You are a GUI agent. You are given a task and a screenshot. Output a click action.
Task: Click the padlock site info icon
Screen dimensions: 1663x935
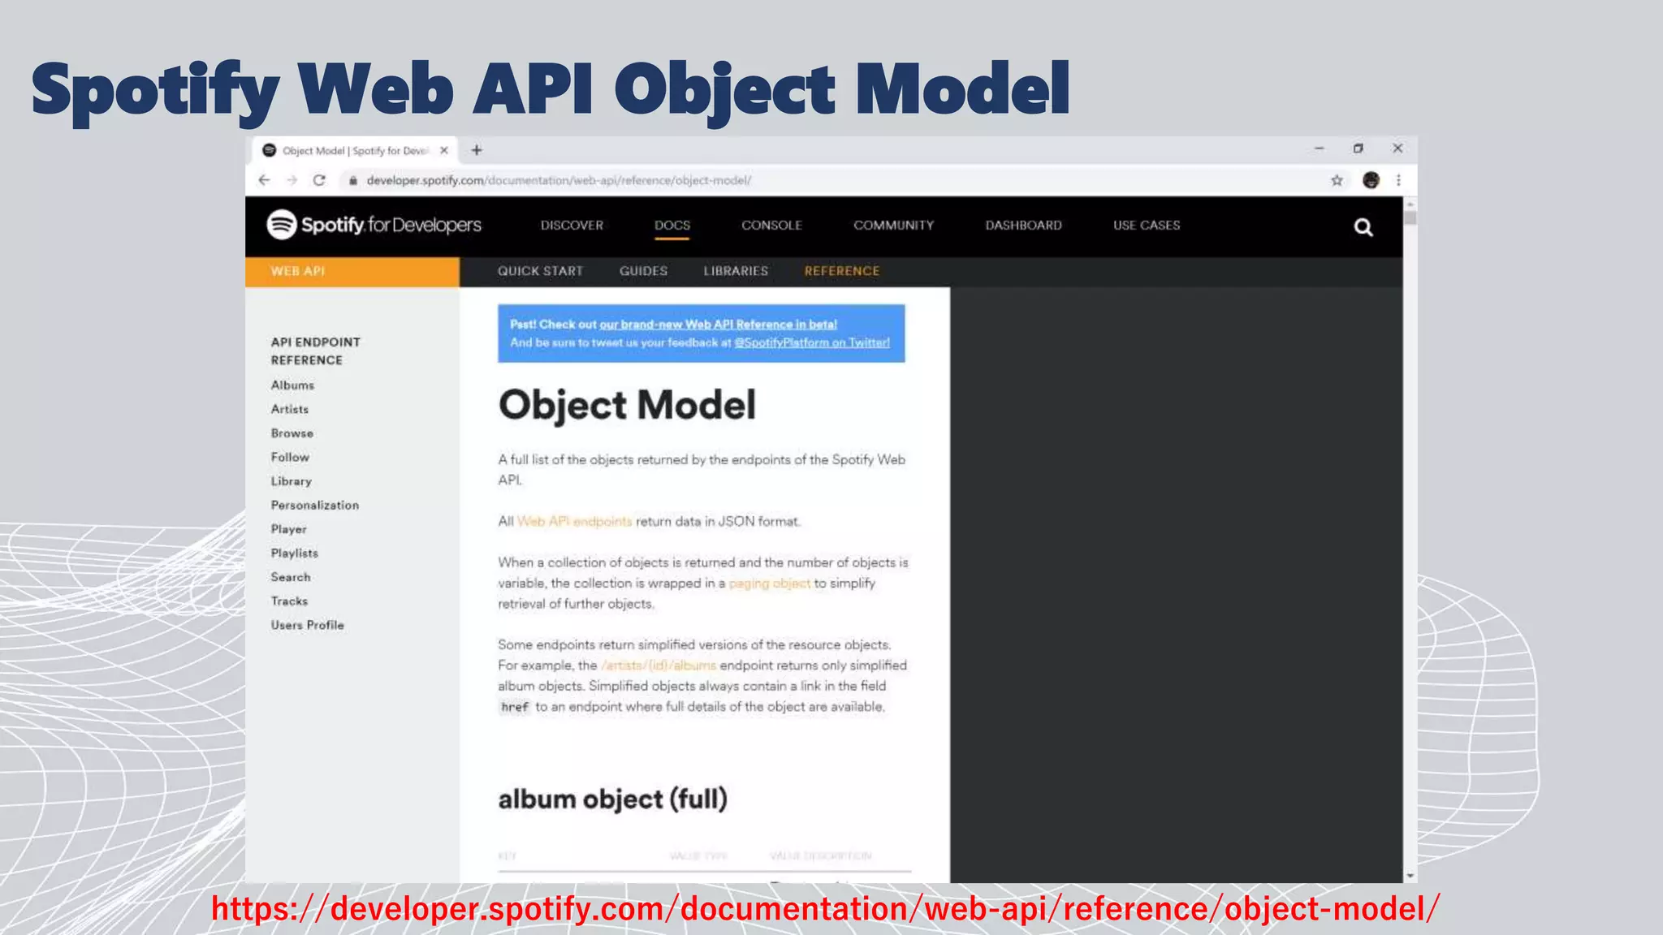(353, 180)
